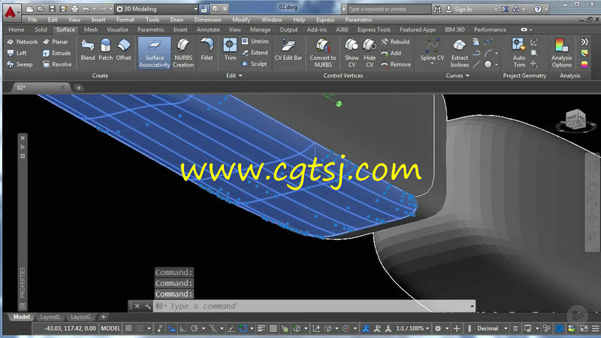The height and width of the screenshot is (338, 601).
Task: Add a new layout tab
Action: [x=103, y=316]
